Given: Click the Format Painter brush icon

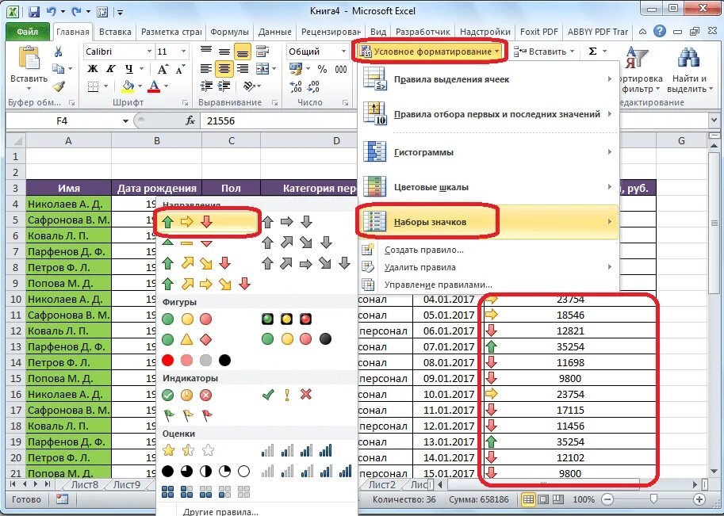Looking at the screenshot, I should pos(58,86).
